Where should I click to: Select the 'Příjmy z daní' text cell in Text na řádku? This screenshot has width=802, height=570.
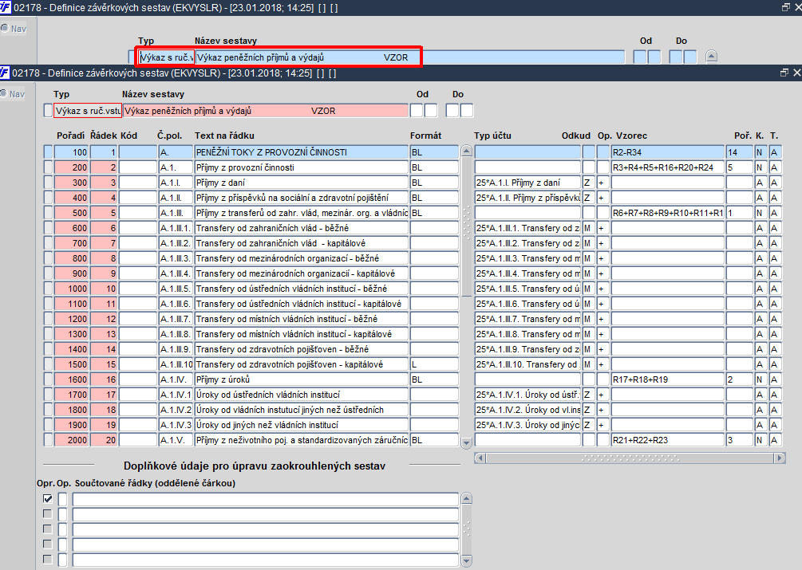click(302, 183)
